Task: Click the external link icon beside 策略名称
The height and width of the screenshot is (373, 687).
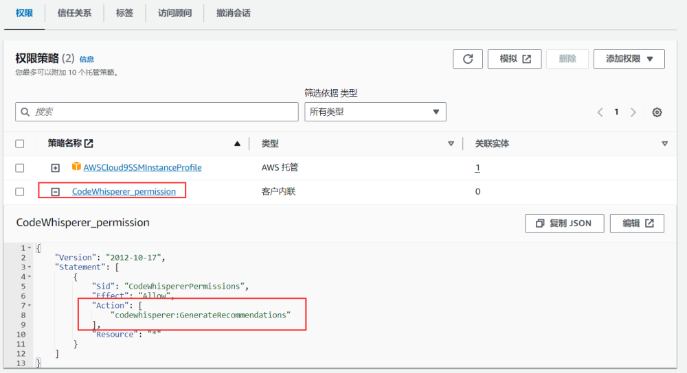Action: (x=89, y=143)
